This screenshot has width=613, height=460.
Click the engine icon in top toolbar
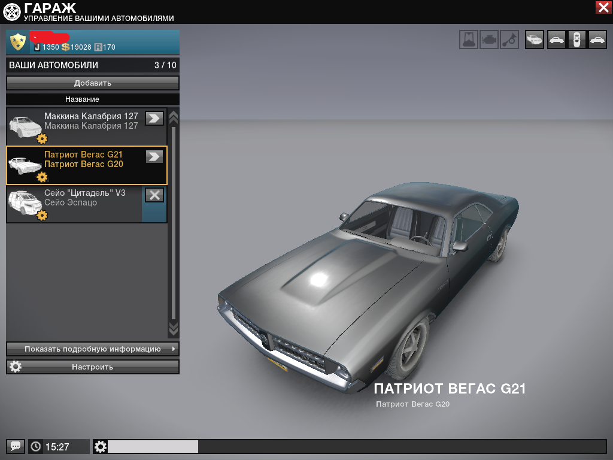tap(489, 40)
